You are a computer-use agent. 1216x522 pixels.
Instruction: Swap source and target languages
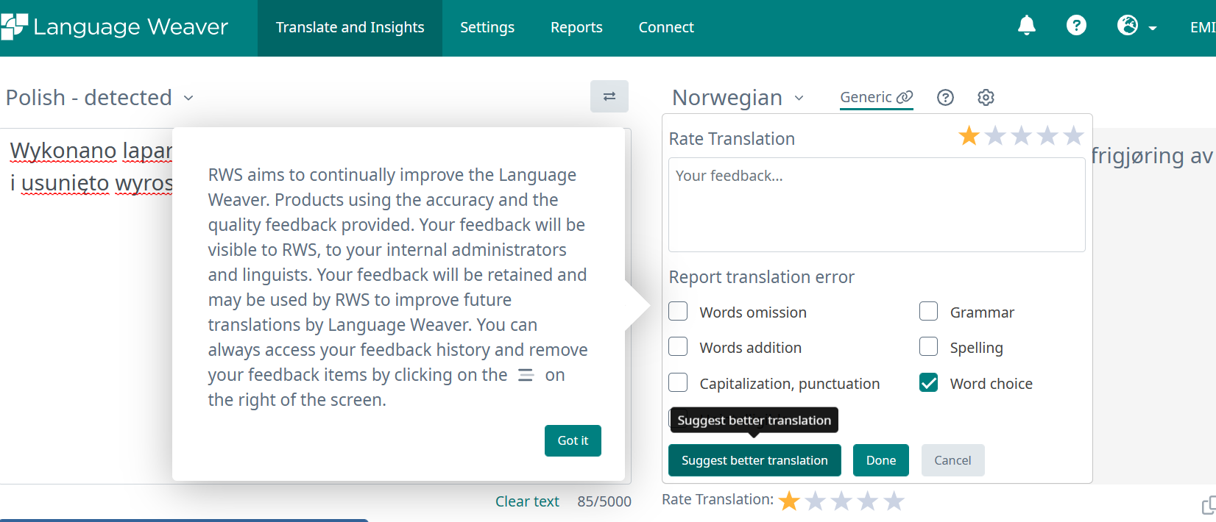[609, 96]
